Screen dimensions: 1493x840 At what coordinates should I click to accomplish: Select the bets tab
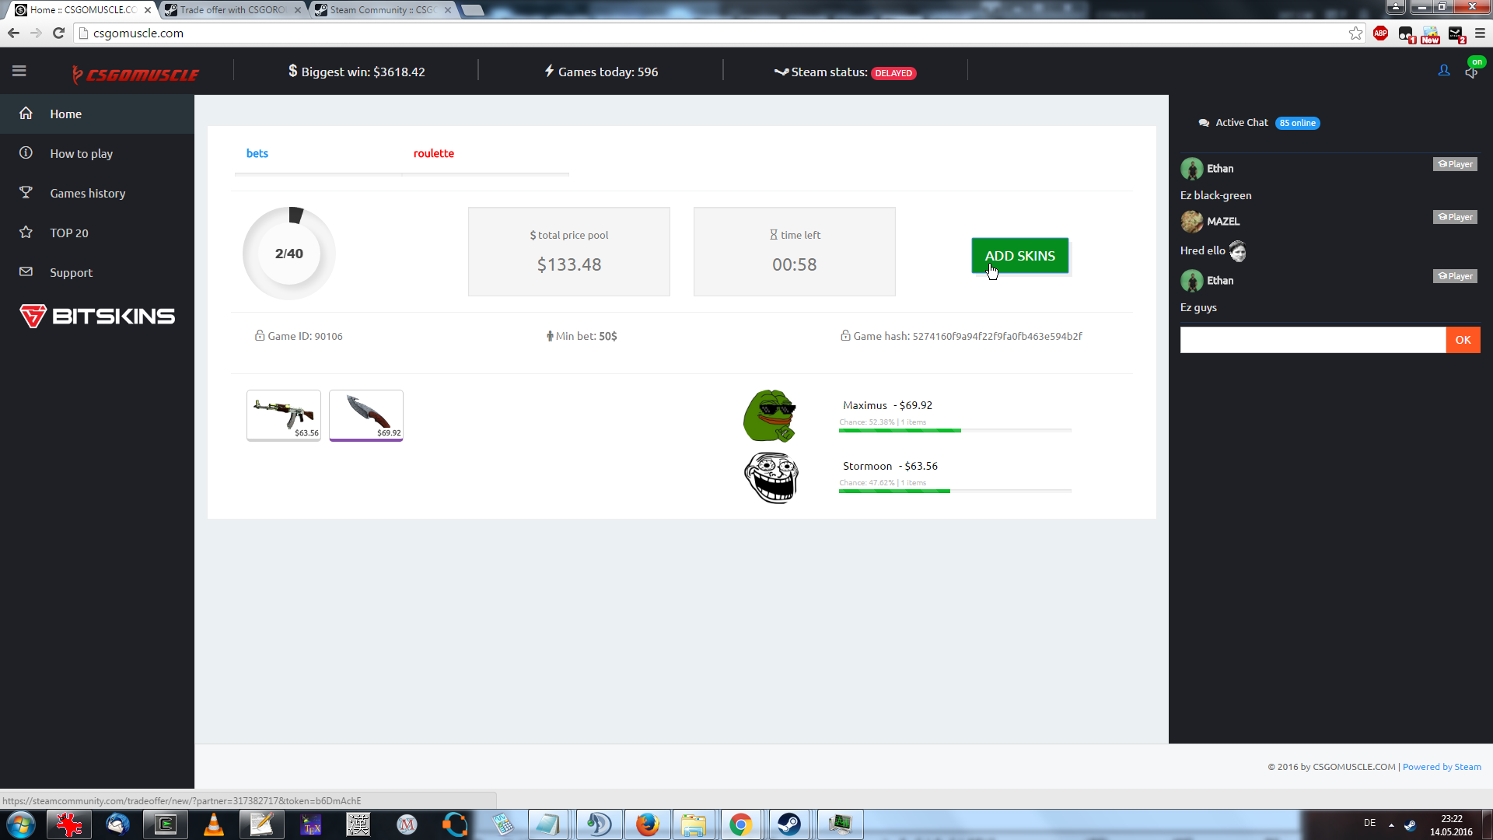(257, 153)
